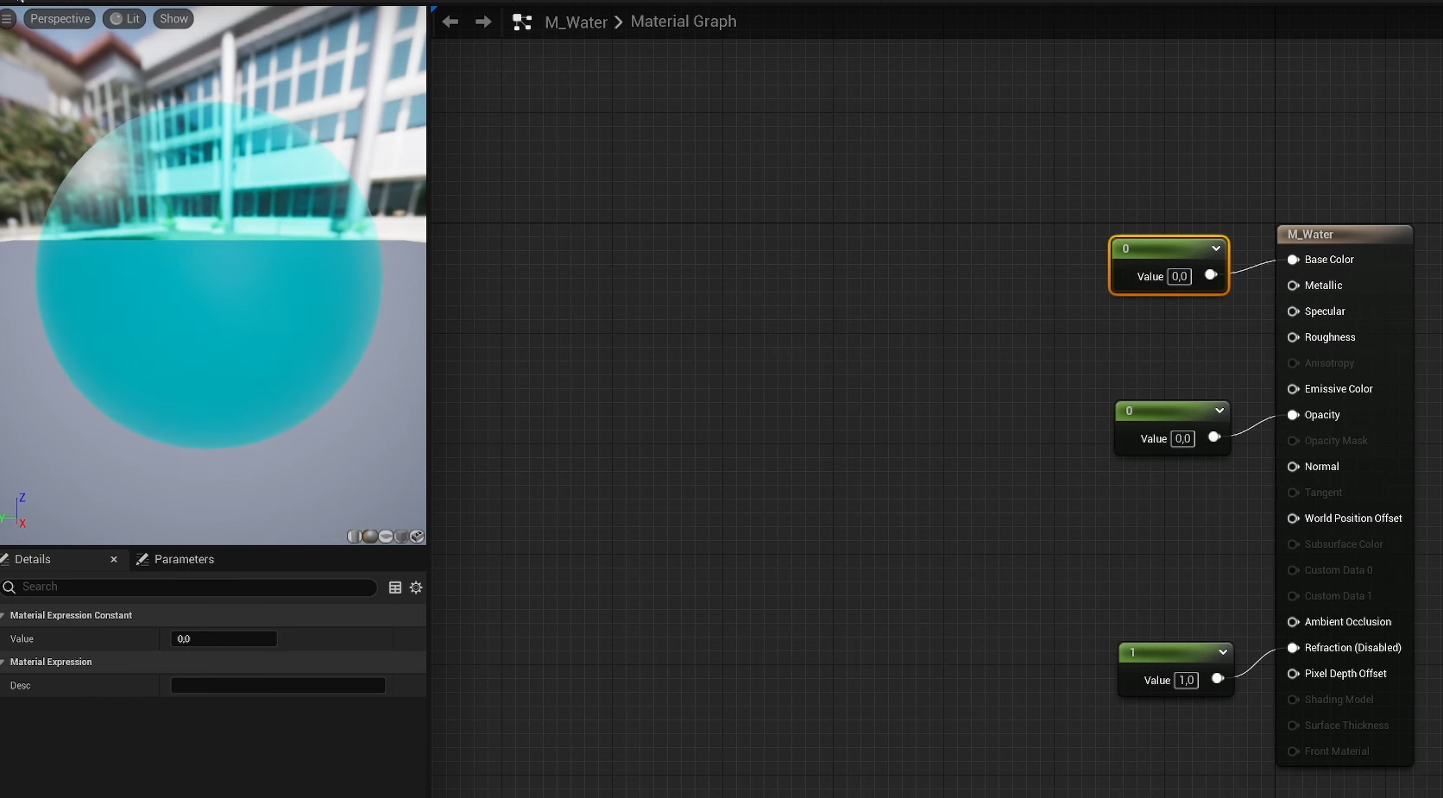Set preview mesh to cylinder shape
Viewport: 1443px width, 798px height.
coord(355,537)
